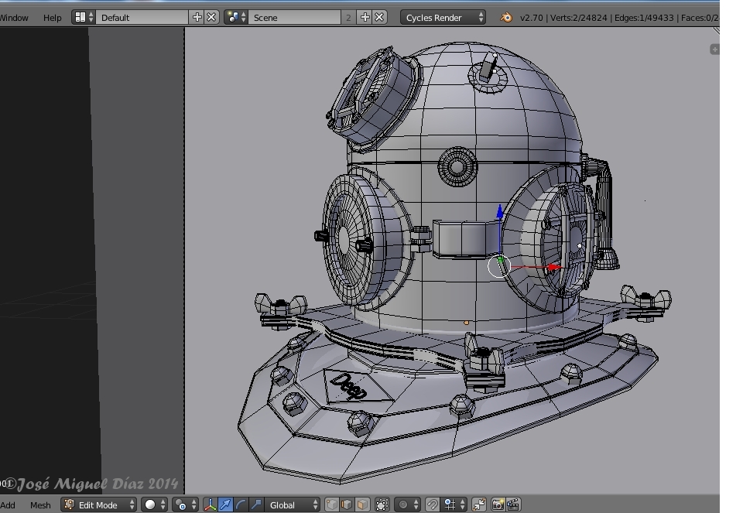Image resolution: width=743 pixels, height=513 pixels.
Task: Select the translate manipulator arrow icon
Action: [225, 504]
